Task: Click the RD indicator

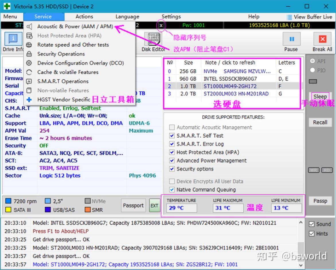Action: (327, 170)
